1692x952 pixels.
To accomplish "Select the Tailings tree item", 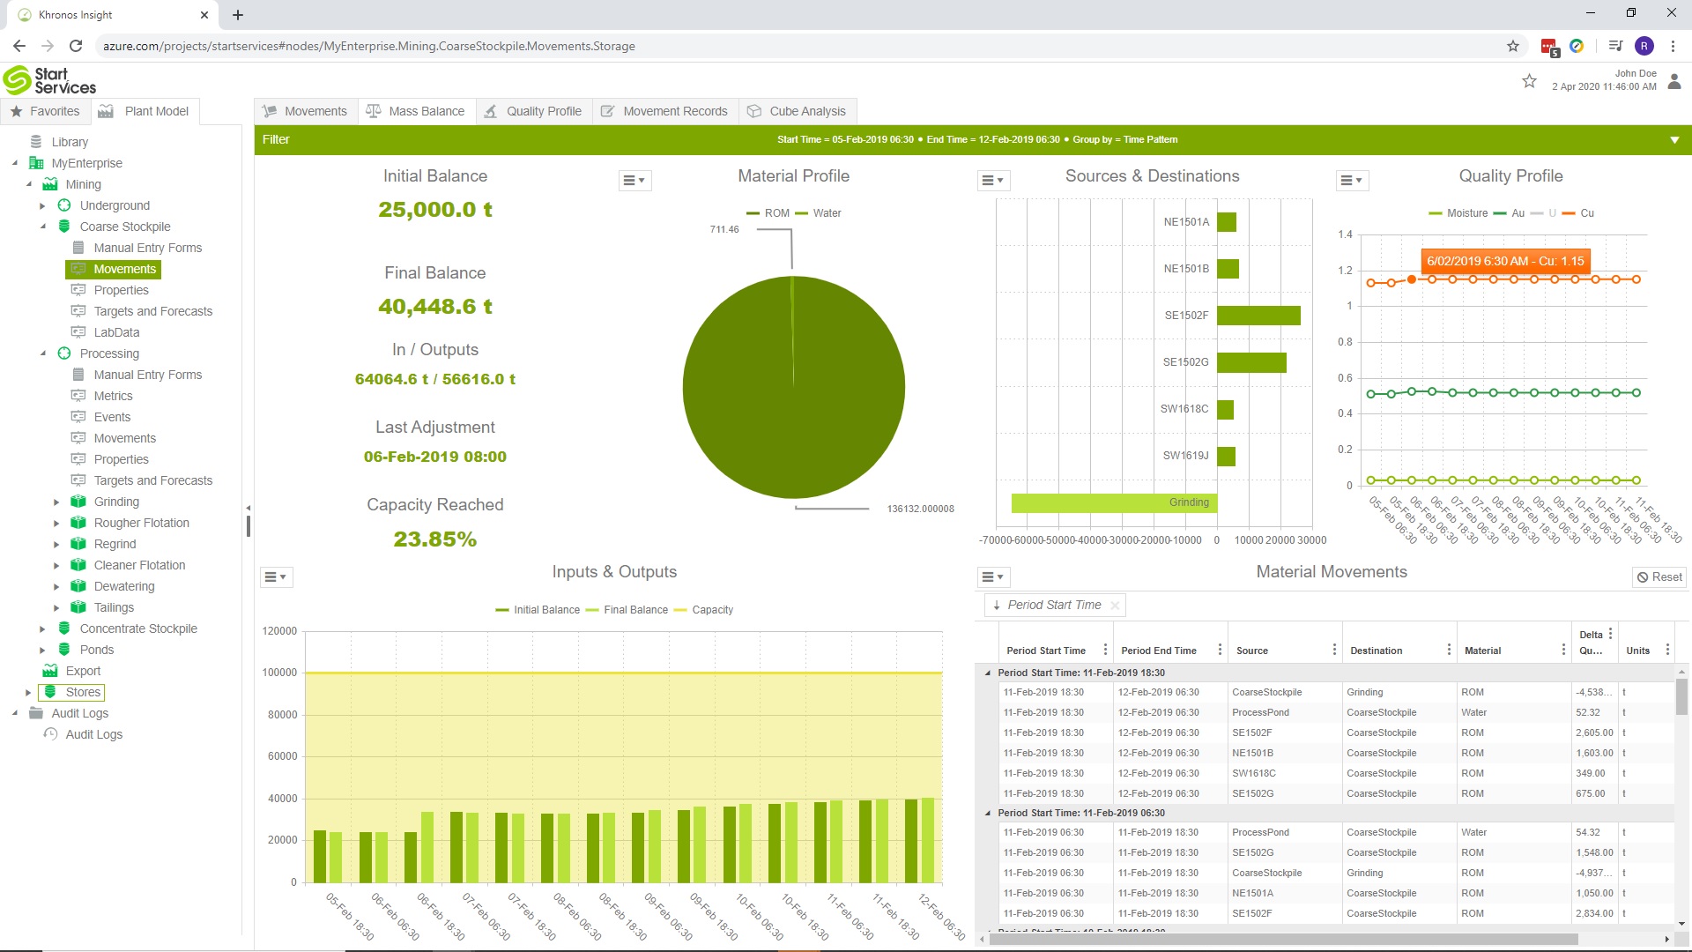I will click(114, 607).
